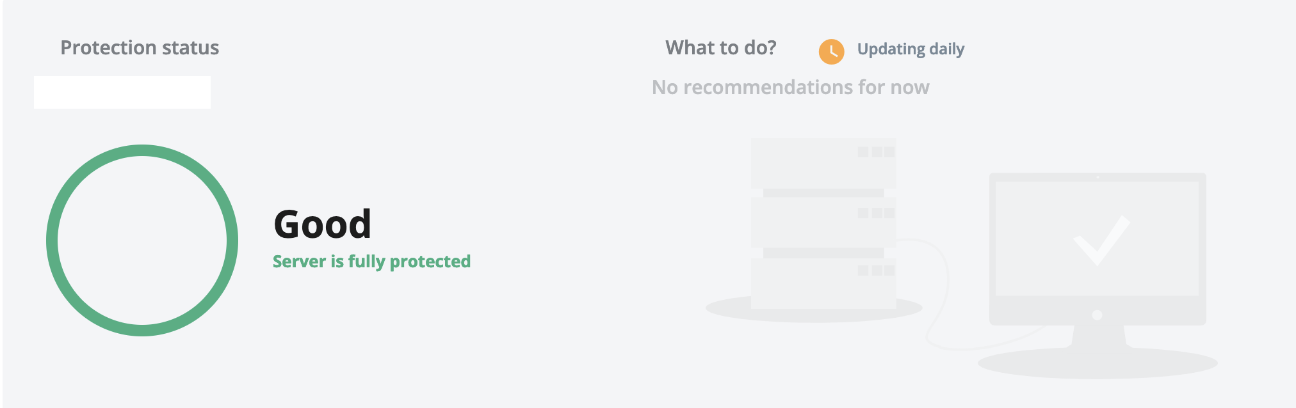Viewport: 1296px width, 408px height.
Task: Click the monitor's round power dot
Action: pos(1097,315)
